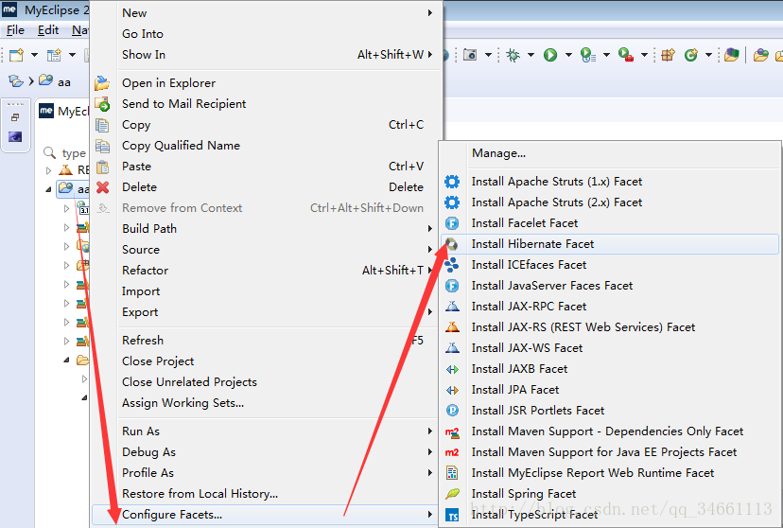Choose Paste from the context menu
783x528 pixels.
tap(265, 167)
